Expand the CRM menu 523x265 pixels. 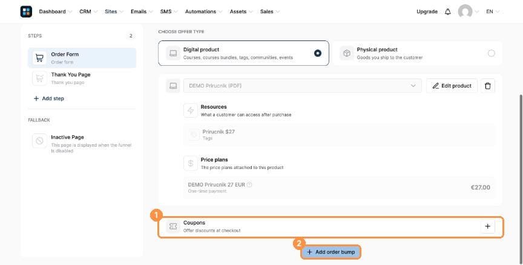[88, 11]
